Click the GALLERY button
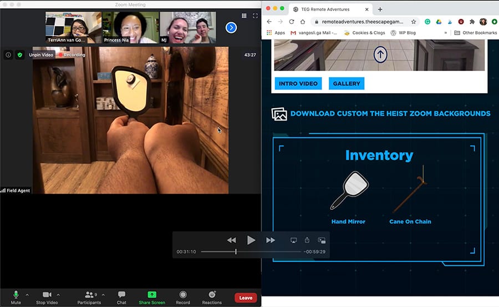The image size is (499, 307). [347, 83]
